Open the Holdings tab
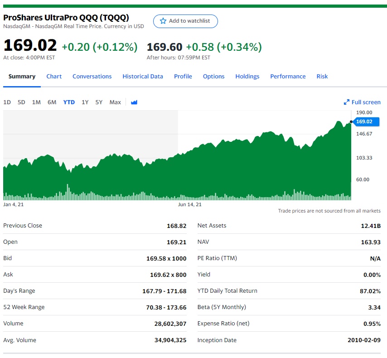Viewport: 387px width, 358px height. click(247, 77)
